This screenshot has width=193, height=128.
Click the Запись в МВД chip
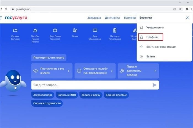click(x=67, y=95)
